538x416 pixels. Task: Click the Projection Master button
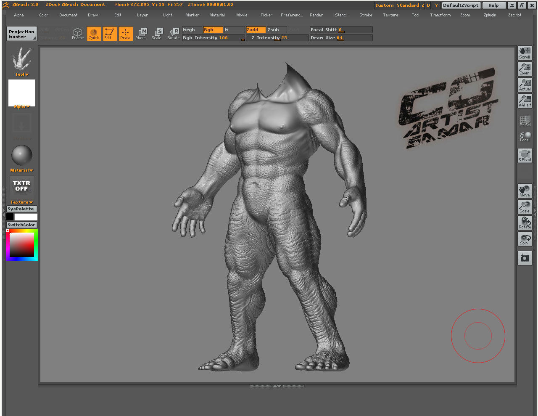pyautogui.click(x=21, y=34)
